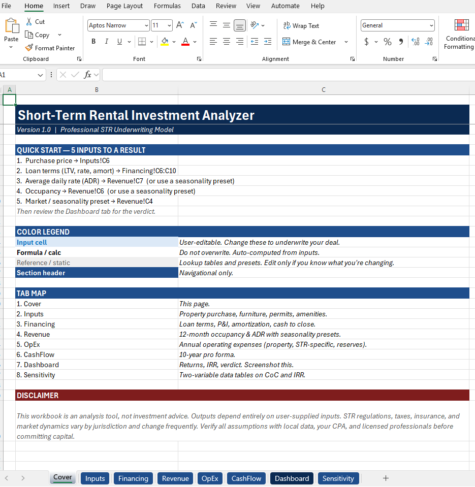Toggle Underline formatting
Image resolution: width=475 pixels, height=487 pixels.
tap(119, 42)
